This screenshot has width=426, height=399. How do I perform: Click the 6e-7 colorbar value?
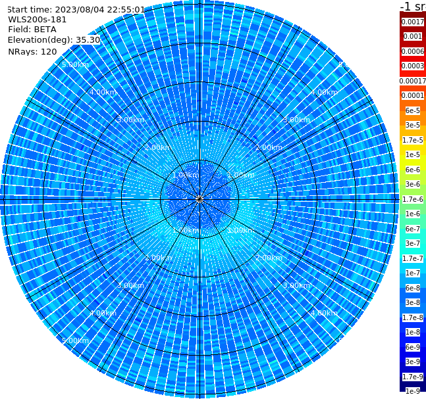tap(413, 229)
